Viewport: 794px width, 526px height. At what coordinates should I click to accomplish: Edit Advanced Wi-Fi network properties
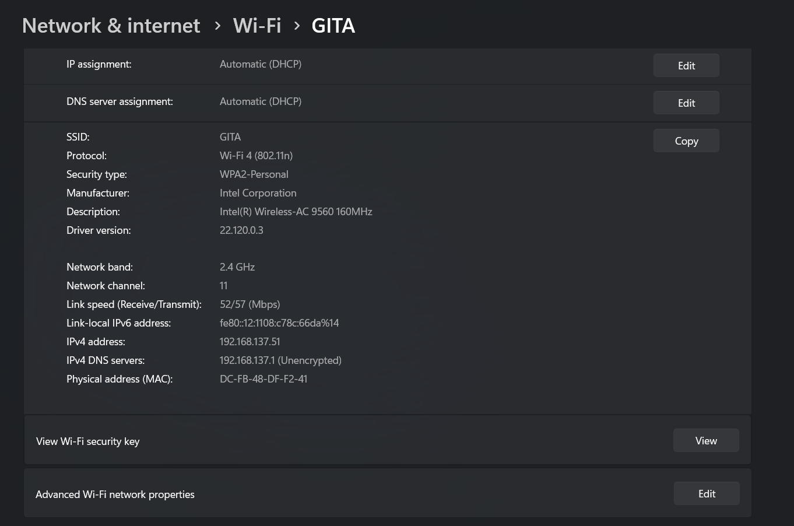(707, 493)
